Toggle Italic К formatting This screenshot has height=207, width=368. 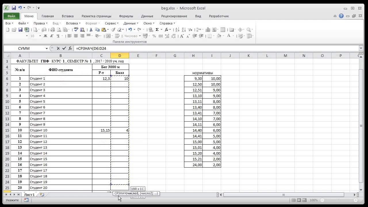[x=51, y=36]
